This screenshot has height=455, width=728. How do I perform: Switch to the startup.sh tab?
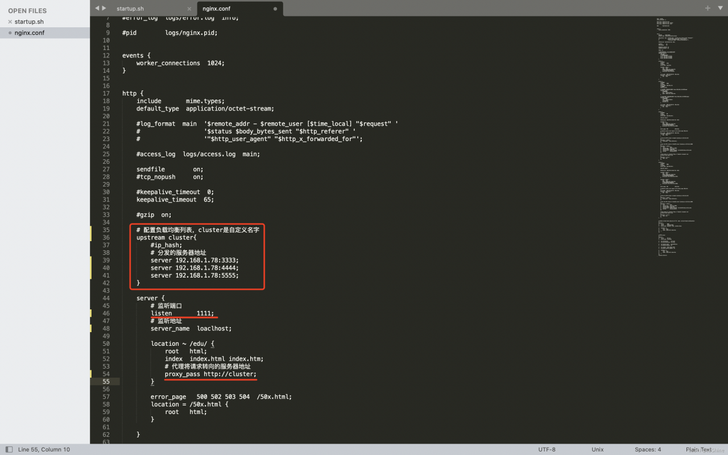(x=130, y=9)
